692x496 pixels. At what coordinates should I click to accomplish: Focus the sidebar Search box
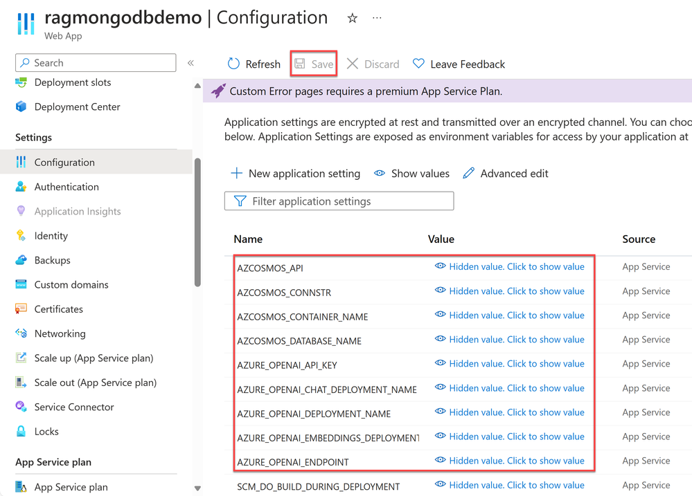coord(96,63)
